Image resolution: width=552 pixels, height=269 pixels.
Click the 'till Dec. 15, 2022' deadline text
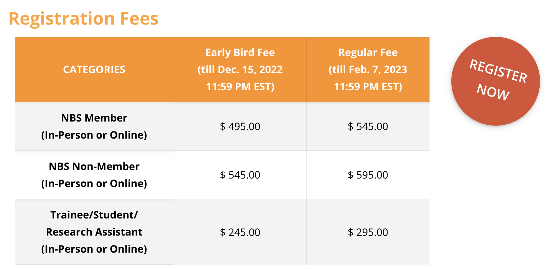point(240,70)
